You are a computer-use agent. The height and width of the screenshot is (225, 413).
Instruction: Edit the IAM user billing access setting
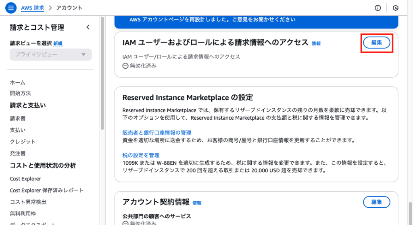pyautogui.click(x=377, y=43)
